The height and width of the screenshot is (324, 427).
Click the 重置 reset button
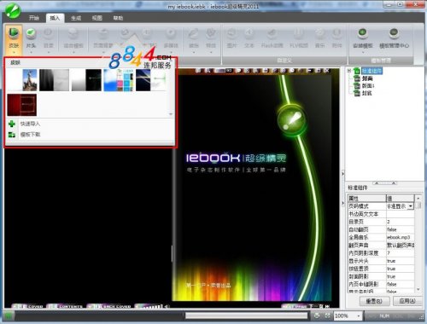(x=375, y=301)
